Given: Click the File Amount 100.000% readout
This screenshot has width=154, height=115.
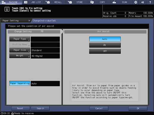Looking at the screenshot, I should 141,16.
